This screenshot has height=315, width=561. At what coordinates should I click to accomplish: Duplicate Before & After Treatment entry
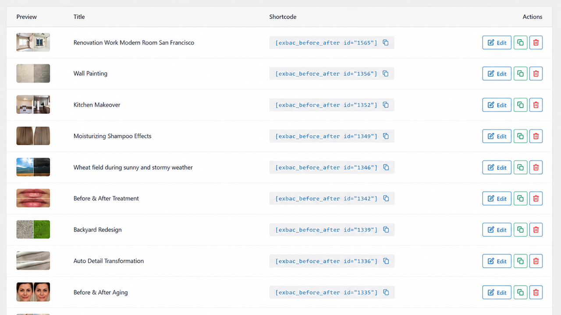point(520,199)
